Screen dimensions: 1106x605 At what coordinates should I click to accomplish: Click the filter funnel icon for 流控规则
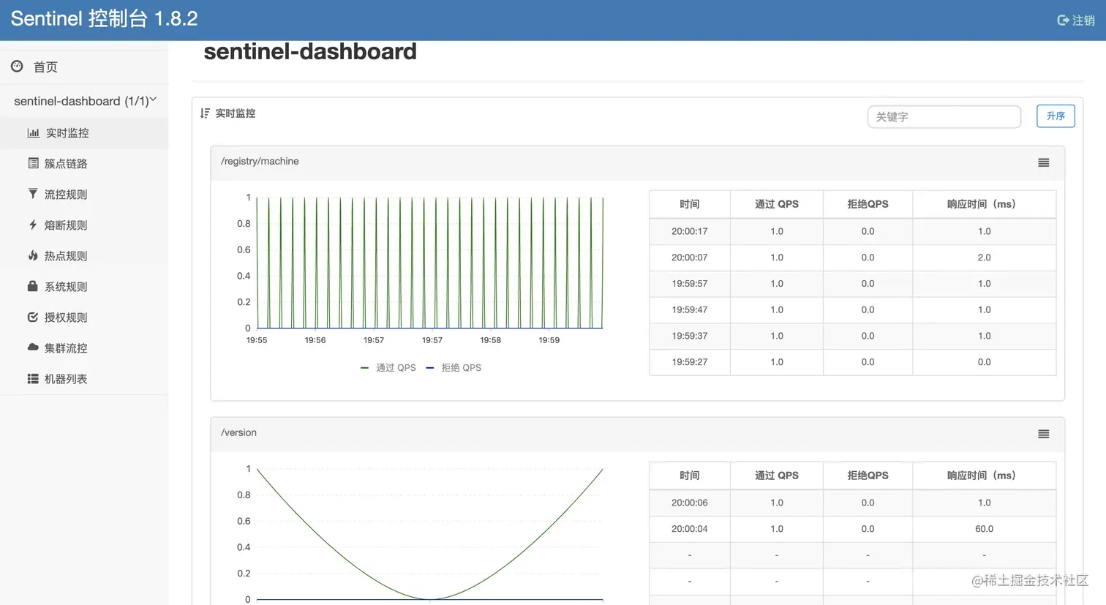tap(33, 194)
